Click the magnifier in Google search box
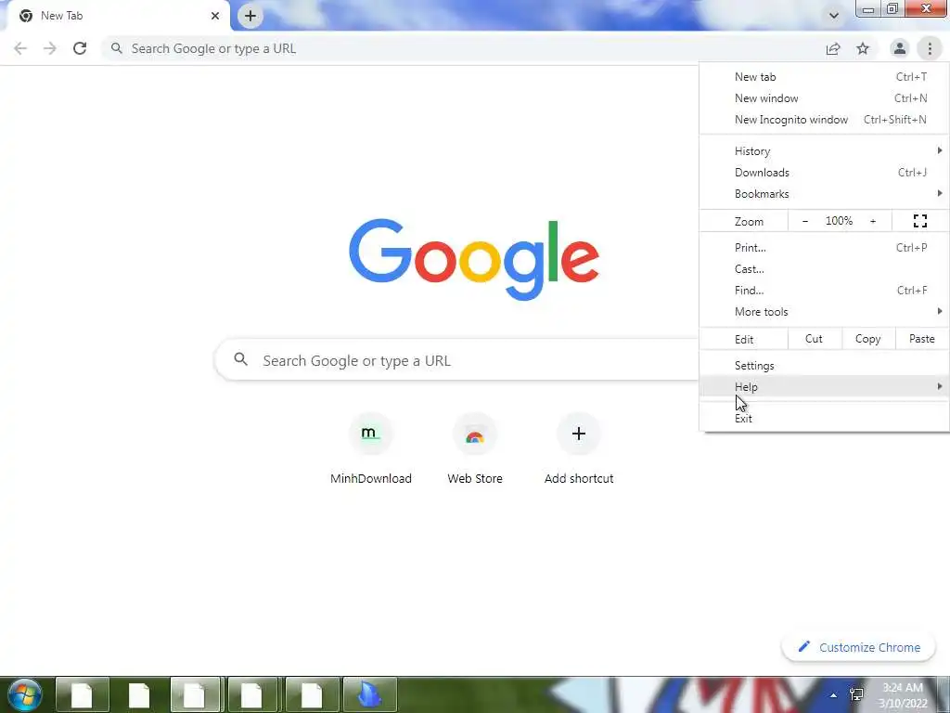 click(x=240, y=359)
